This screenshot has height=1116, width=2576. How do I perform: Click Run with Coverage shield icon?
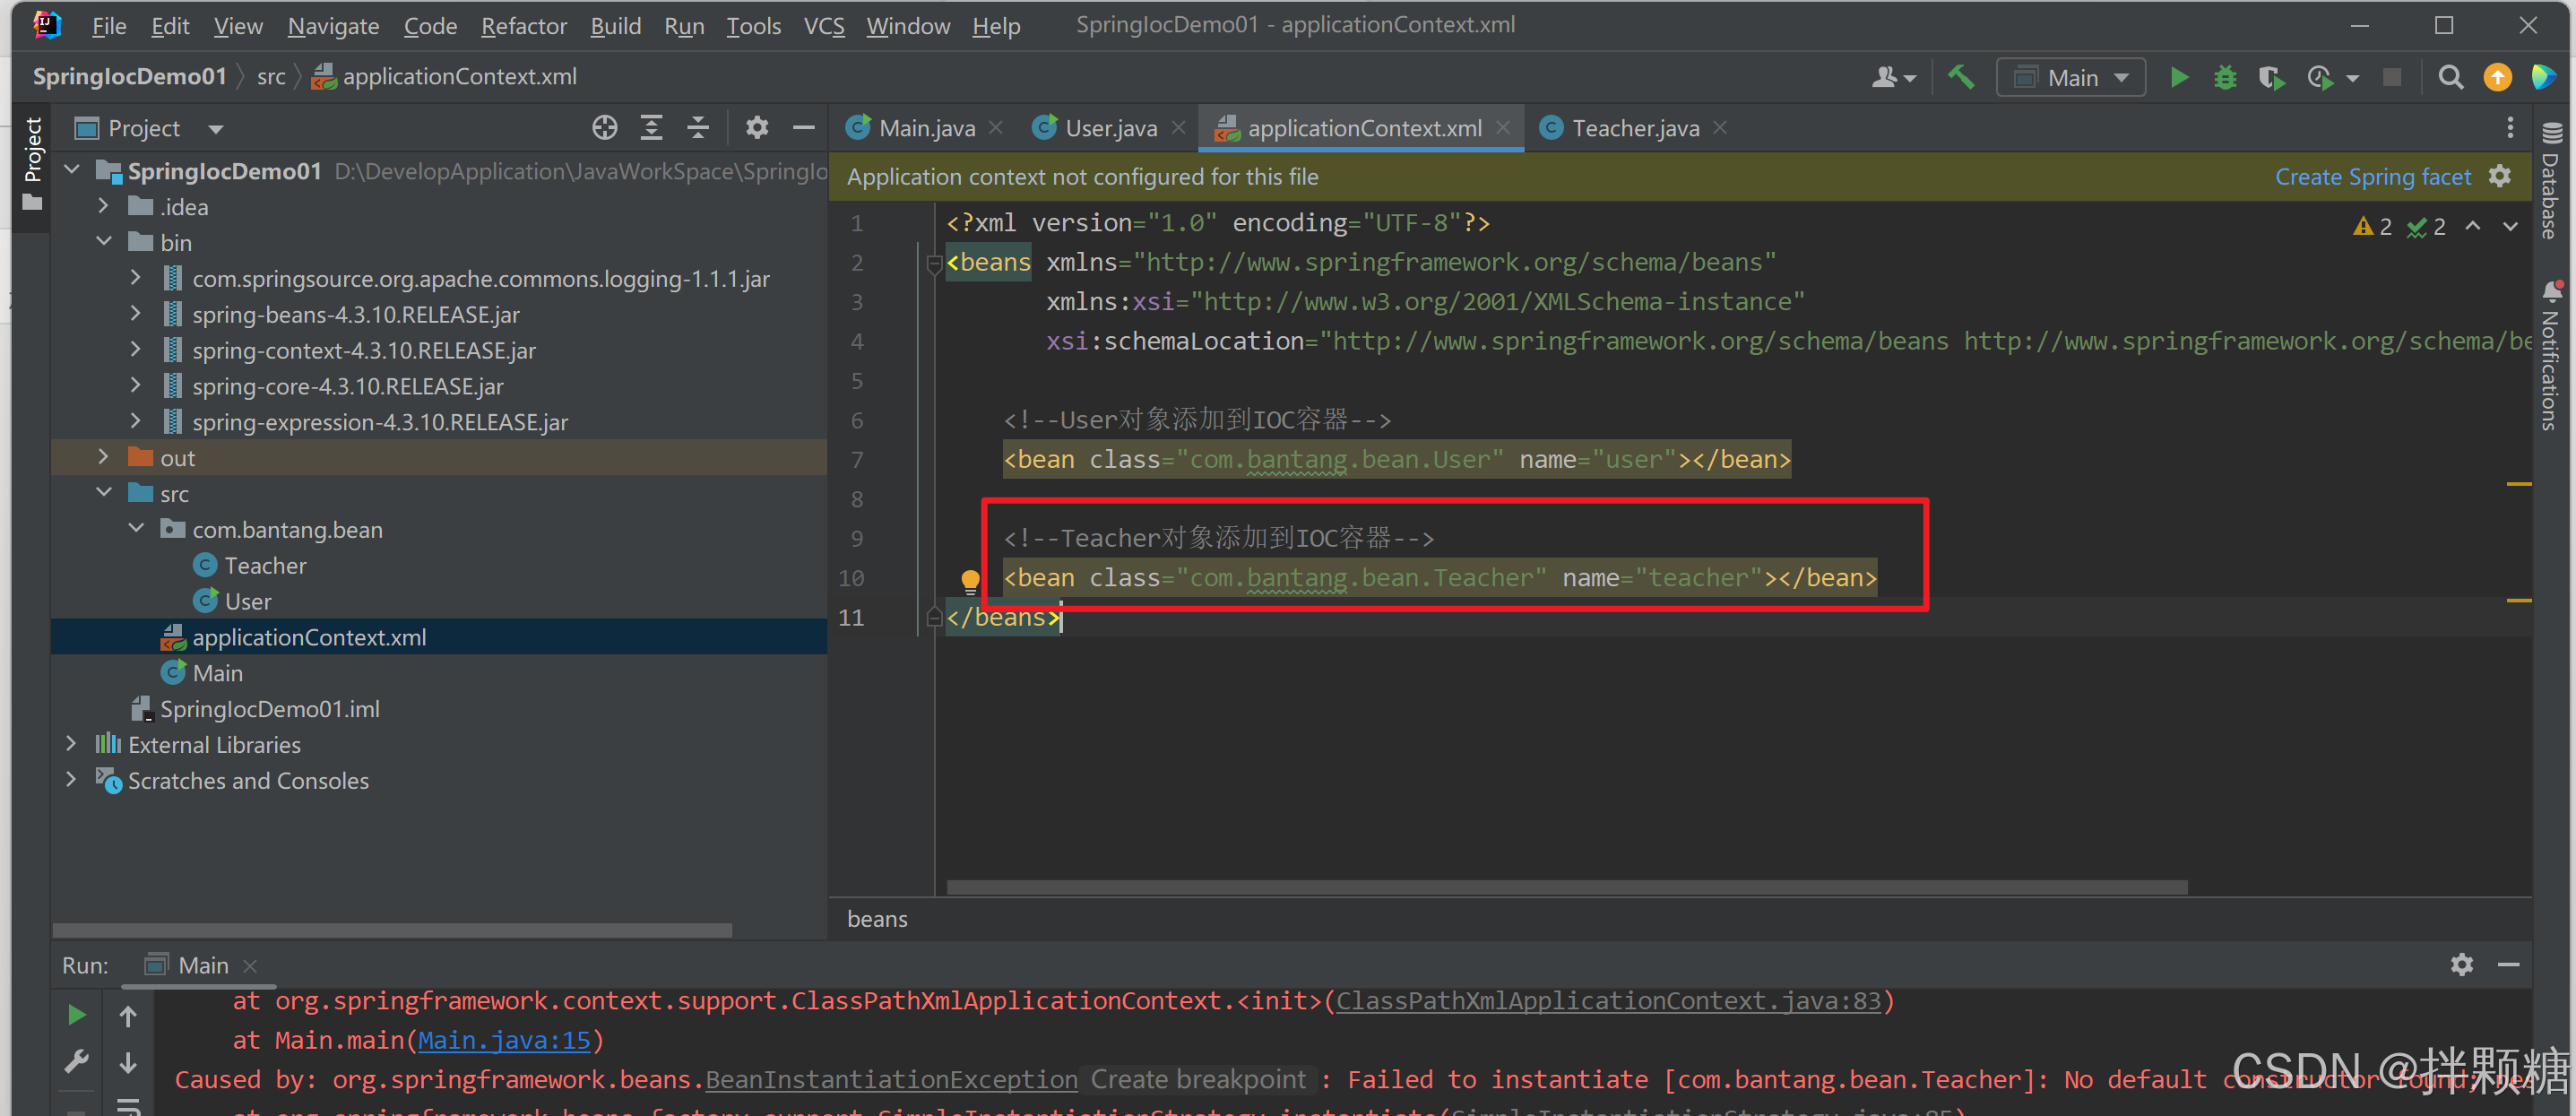(x=2270, y=77)
